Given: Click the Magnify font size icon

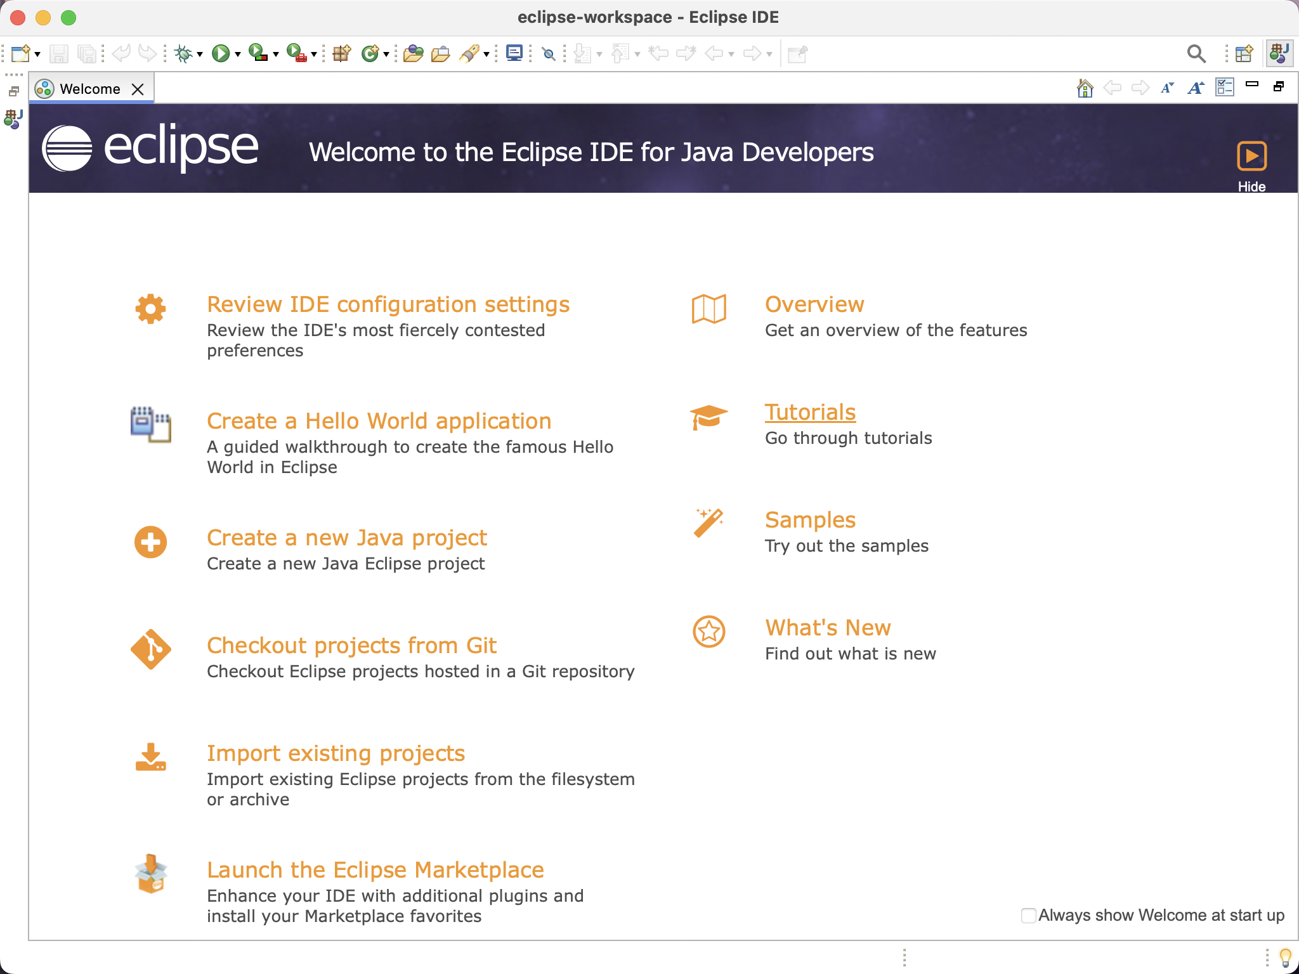Looking at the screenshot, I should tap(1196, 88).
